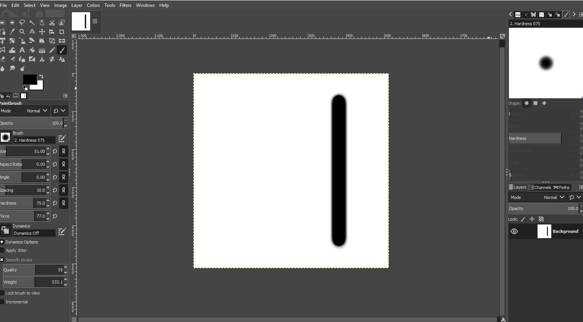Select the Flip tool
Screen dimensions: 583x322
(62, 41)
